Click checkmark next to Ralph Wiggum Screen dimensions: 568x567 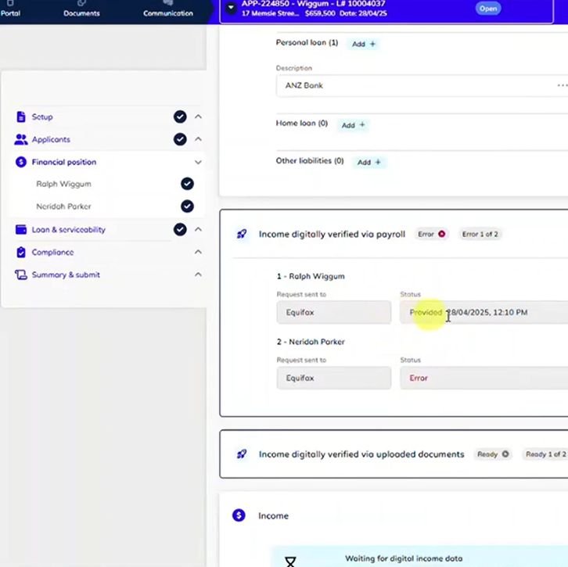187,184
